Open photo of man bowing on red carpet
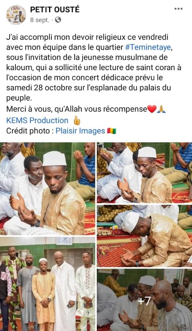Image resolution: width=192 pixels, height=331 pixels. (x=145, y=236)
